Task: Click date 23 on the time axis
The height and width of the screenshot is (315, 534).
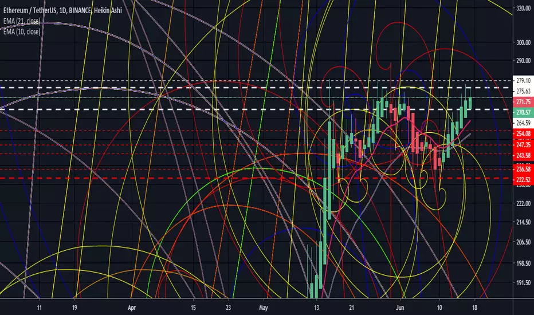Action: coord(228,308)
